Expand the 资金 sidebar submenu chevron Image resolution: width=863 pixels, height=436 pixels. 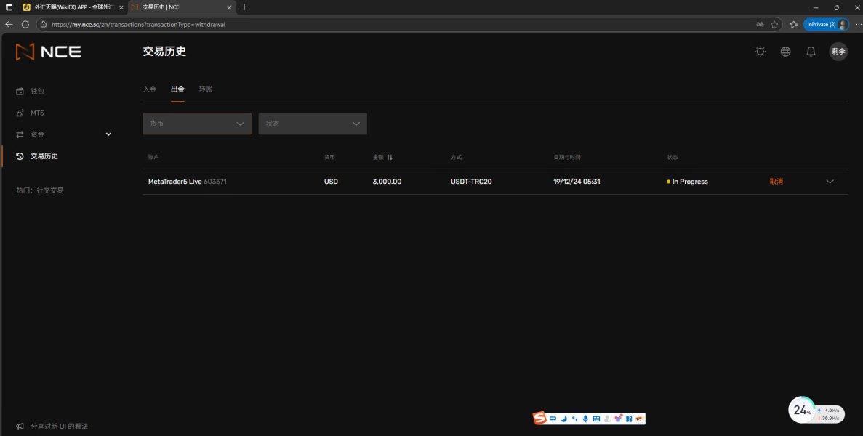pos(108,134)
